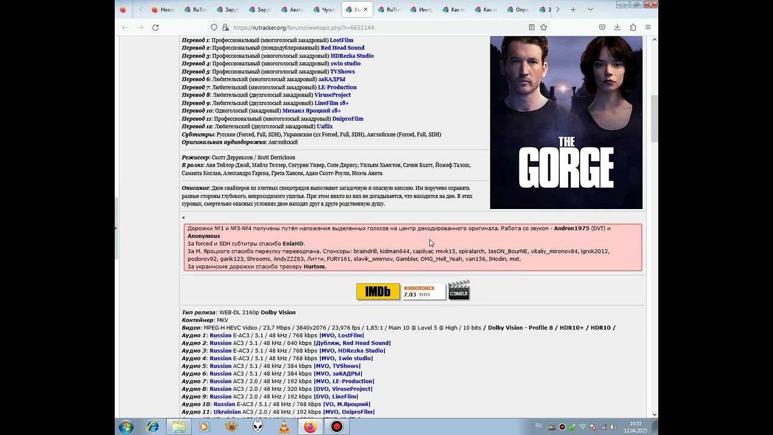Screen dimensions: 773x435
Task: Open the ViruseProject translation link
Action: tap(332, 95)
